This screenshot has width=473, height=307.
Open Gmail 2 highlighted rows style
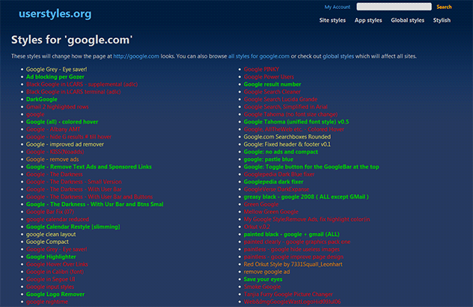click(x=58, y=107)
